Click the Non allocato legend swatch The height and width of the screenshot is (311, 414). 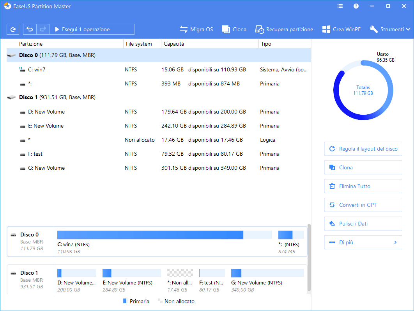pos(160,301)
